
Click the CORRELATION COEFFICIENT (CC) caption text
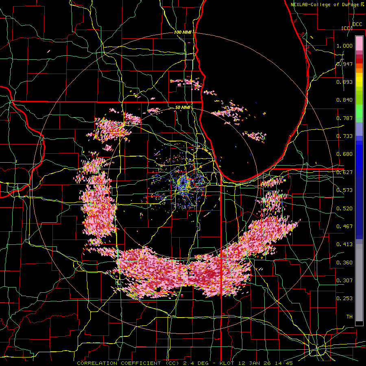(x=128, y=363)
